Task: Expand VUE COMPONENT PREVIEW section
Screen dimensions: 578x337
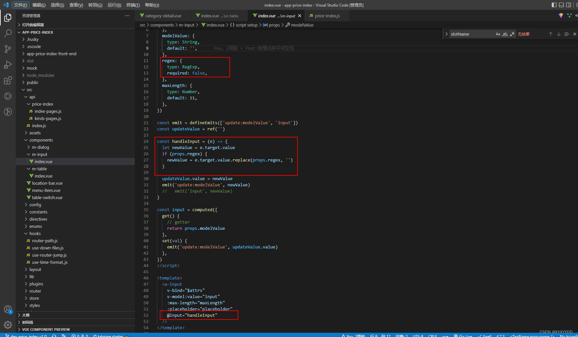Action: tap(75, 329)
